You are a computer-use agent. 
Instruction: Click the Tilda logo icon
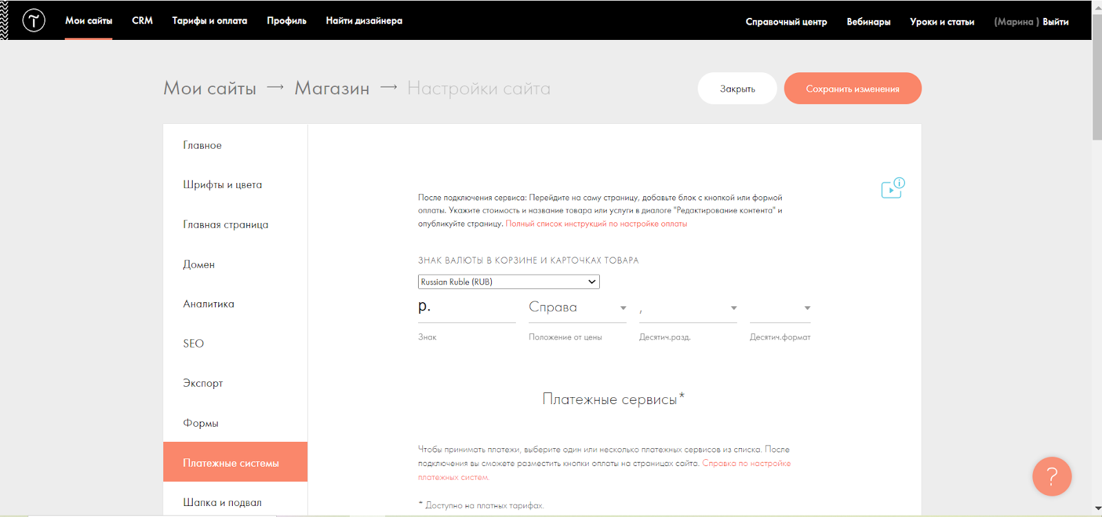point(34,21)
